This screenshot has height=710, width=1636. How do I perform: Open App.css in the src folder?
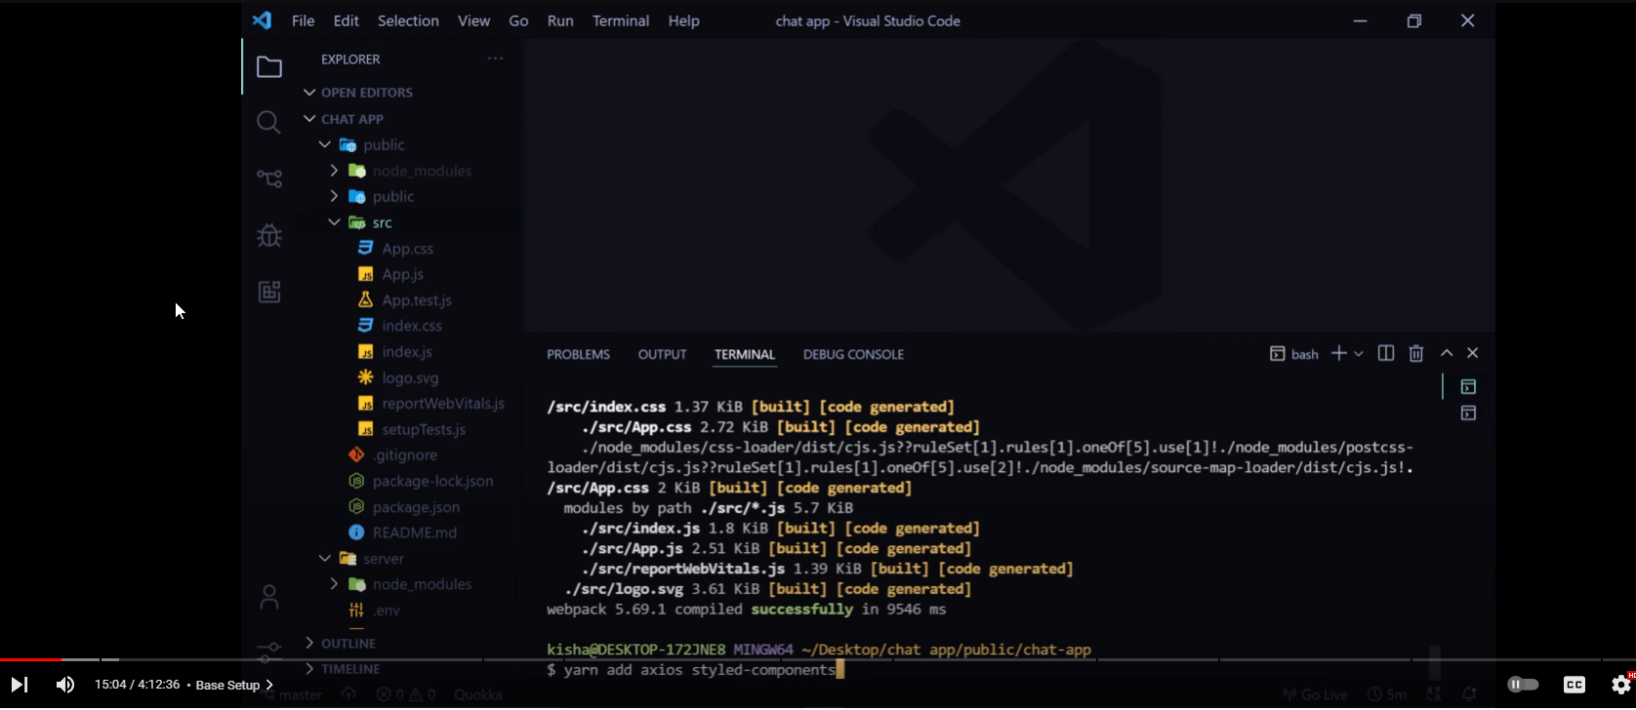coord(407,249)
